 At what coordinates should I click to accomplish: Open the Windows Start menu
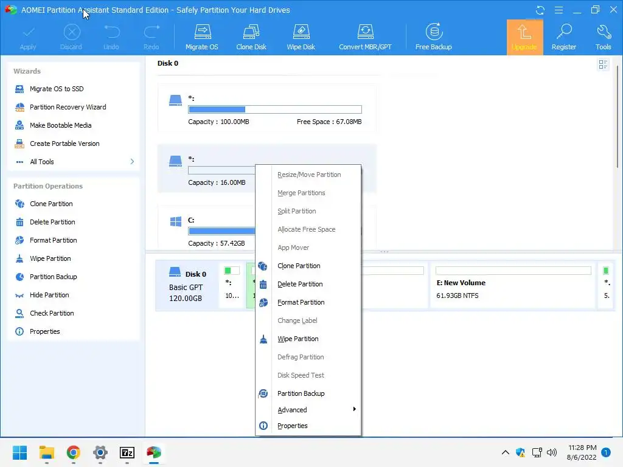coord(19,452)
